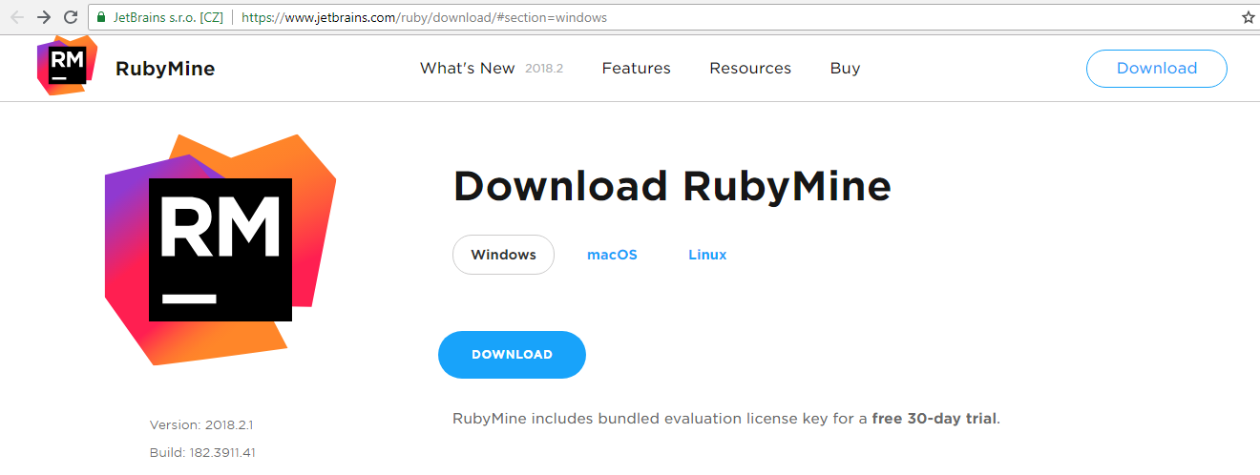This screenshot has width=1260, height=475.
Task: Click the small RubyMine logo in header
Action: (67, 65)
